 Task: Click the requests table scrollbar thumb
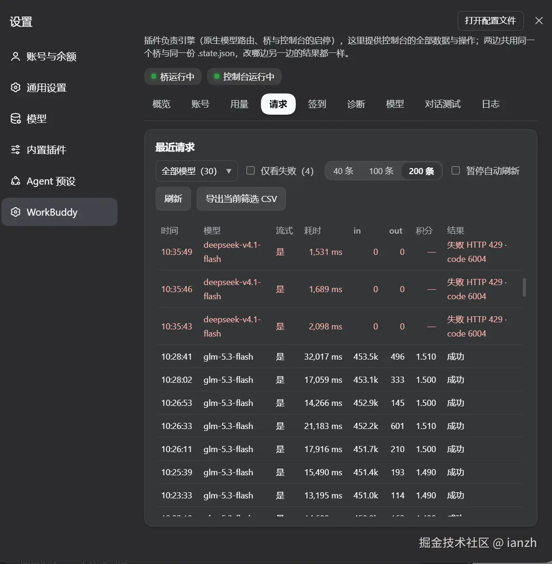click(x=524, y=287)
